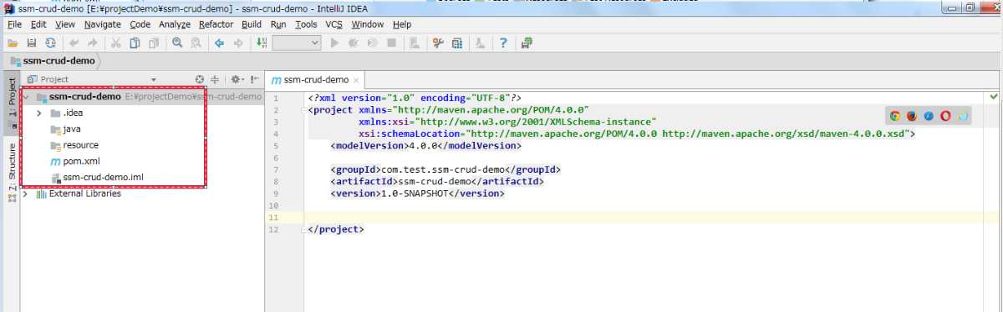Viewport: 1003px width, 312px height.
Task: Select the resource folder
Action: [x=80, y=145]
